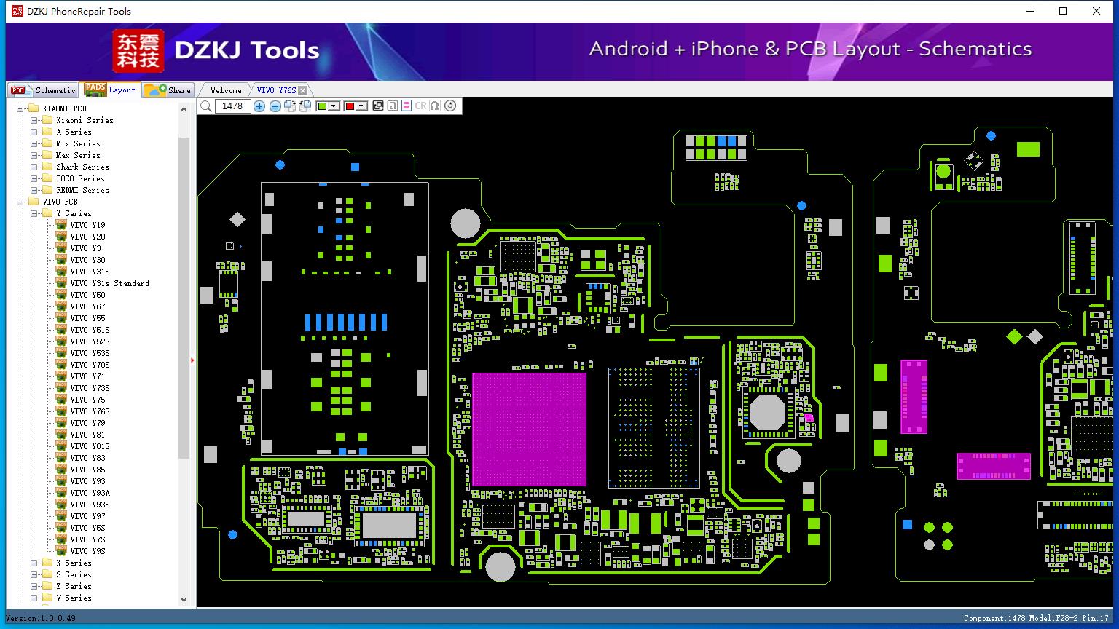
Task: Collapse the Y Series folder
Action: click(34, 213)
